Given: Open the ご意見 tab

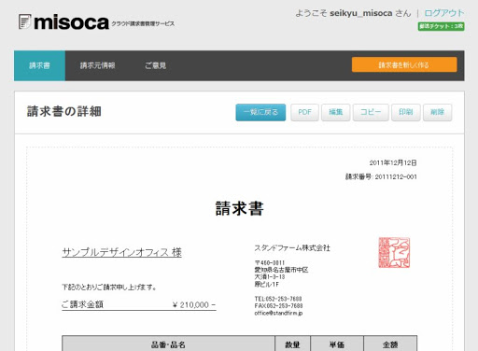Looking at the screenshot, I should click(x=156, y=65).
